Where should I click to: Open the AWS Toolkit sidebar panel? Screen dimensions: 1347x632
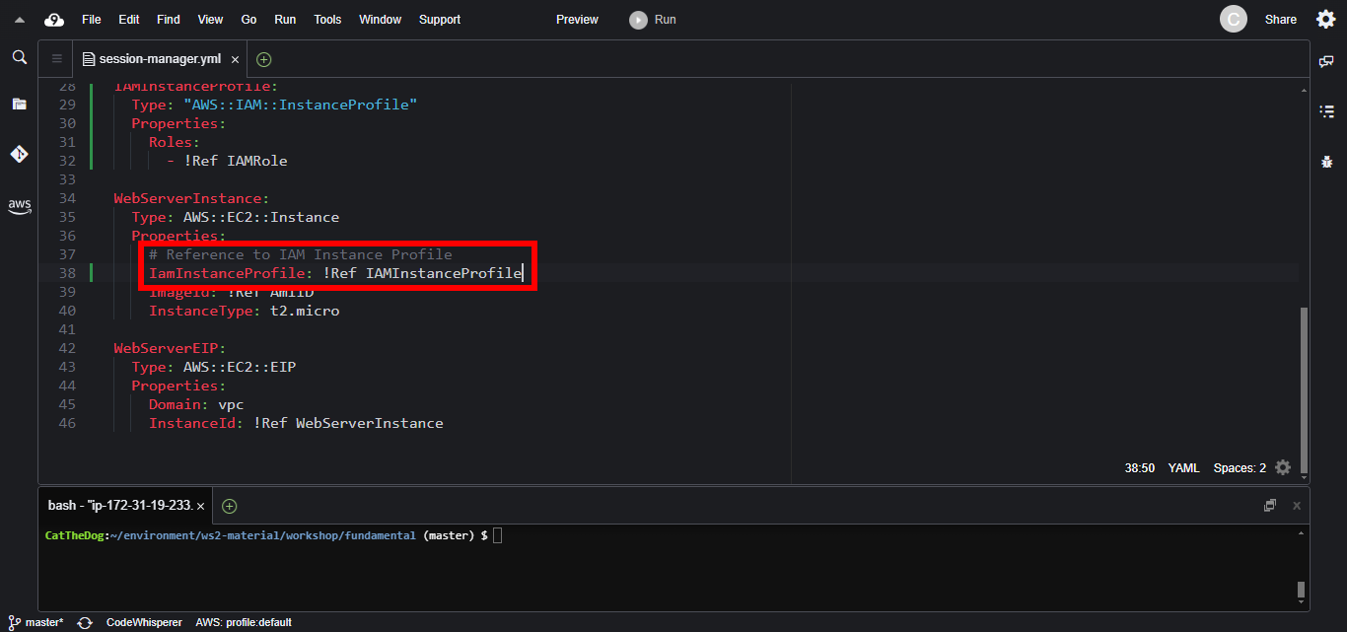point(19,206)
